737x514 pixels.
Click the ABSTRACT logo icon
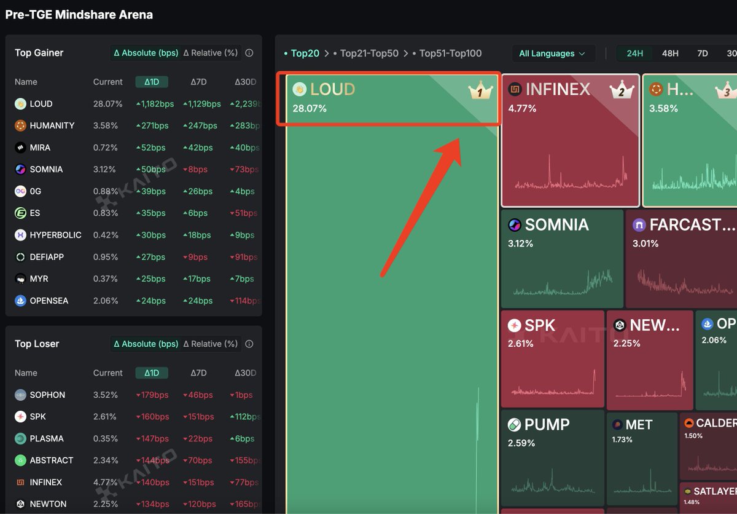20,461
